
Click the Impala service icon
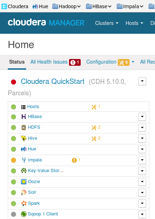point(24,160)
